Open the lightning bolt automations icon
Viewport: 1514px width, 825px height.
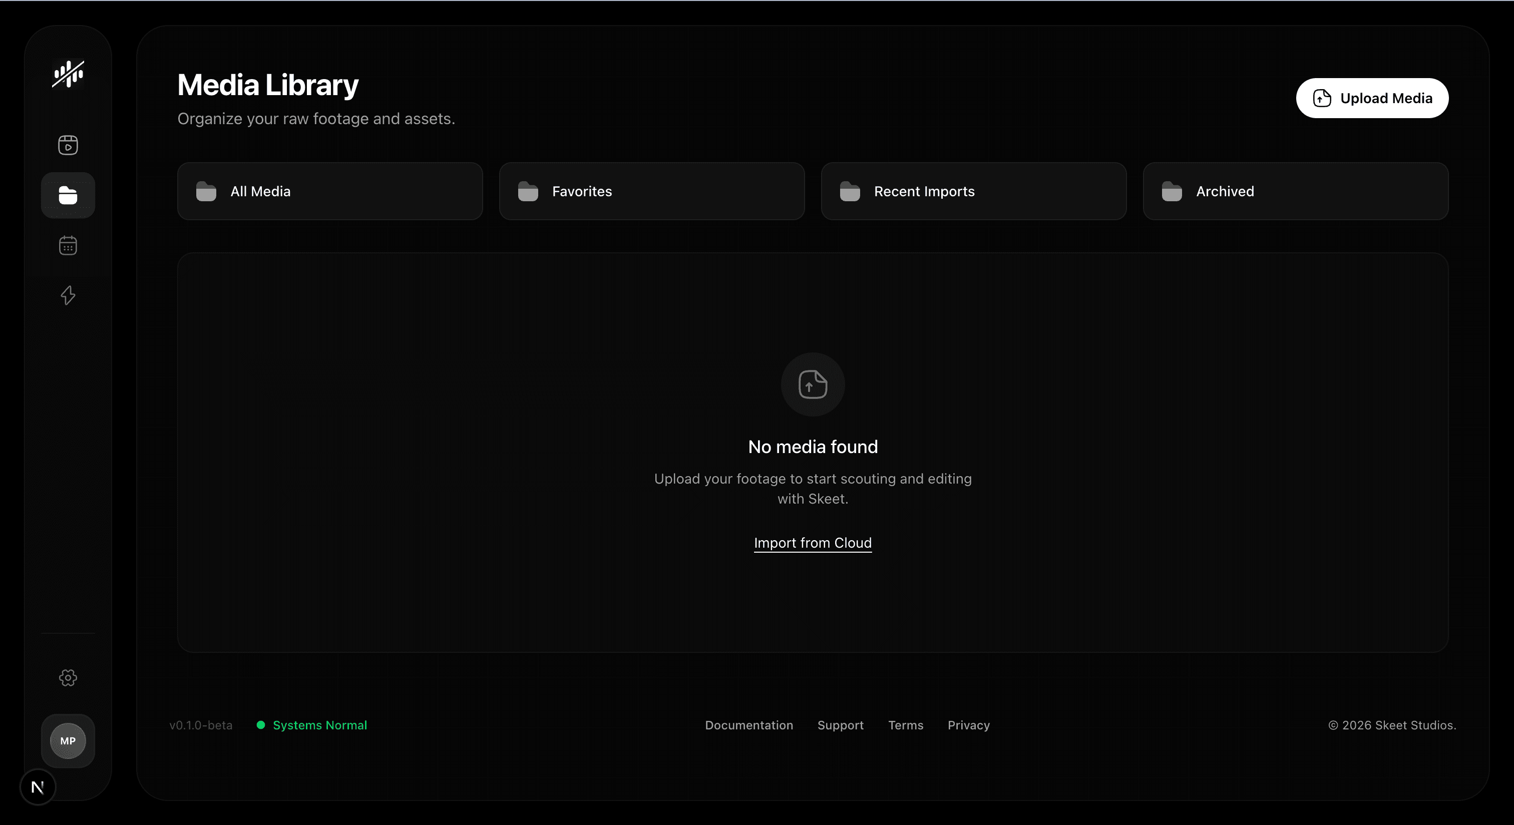pyautogui.click(x=68, y=295)
